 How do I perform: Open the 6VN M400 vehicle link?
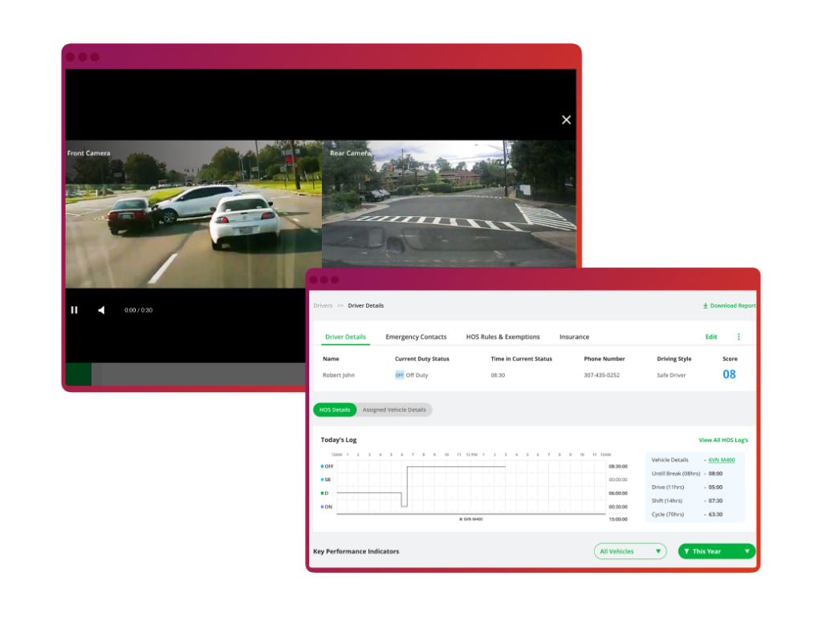pos(722,460)
